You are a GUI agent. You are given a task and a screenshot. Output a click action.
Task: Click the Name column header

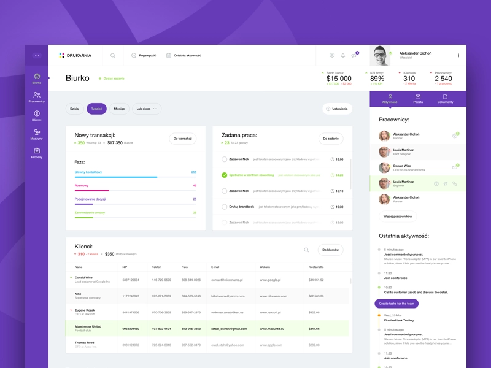coord(79,267)
